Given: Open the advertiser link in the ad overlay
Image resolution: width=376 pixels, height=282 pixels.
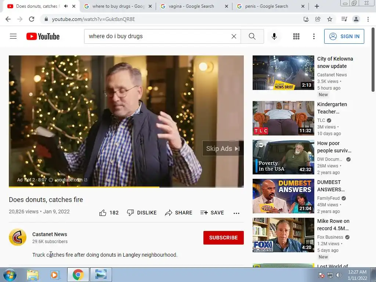Looking at the screenshot, I should point(71,180).
